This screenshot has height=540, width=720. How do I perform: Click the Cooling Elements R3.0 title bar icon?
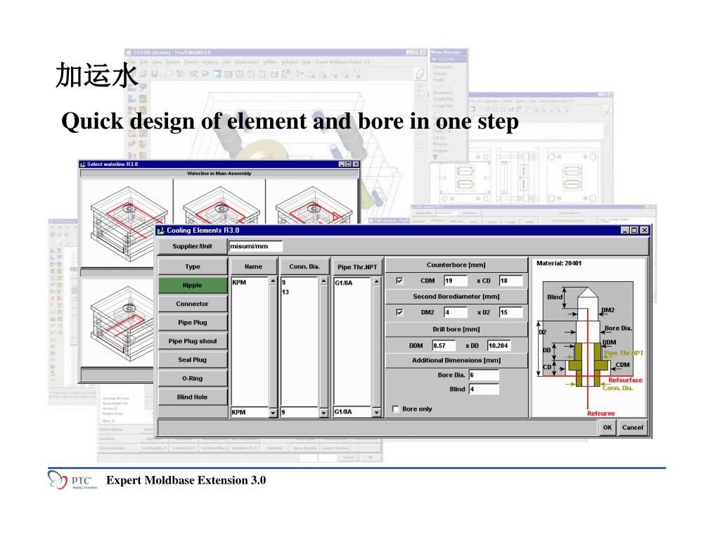[x=161, y=230]
